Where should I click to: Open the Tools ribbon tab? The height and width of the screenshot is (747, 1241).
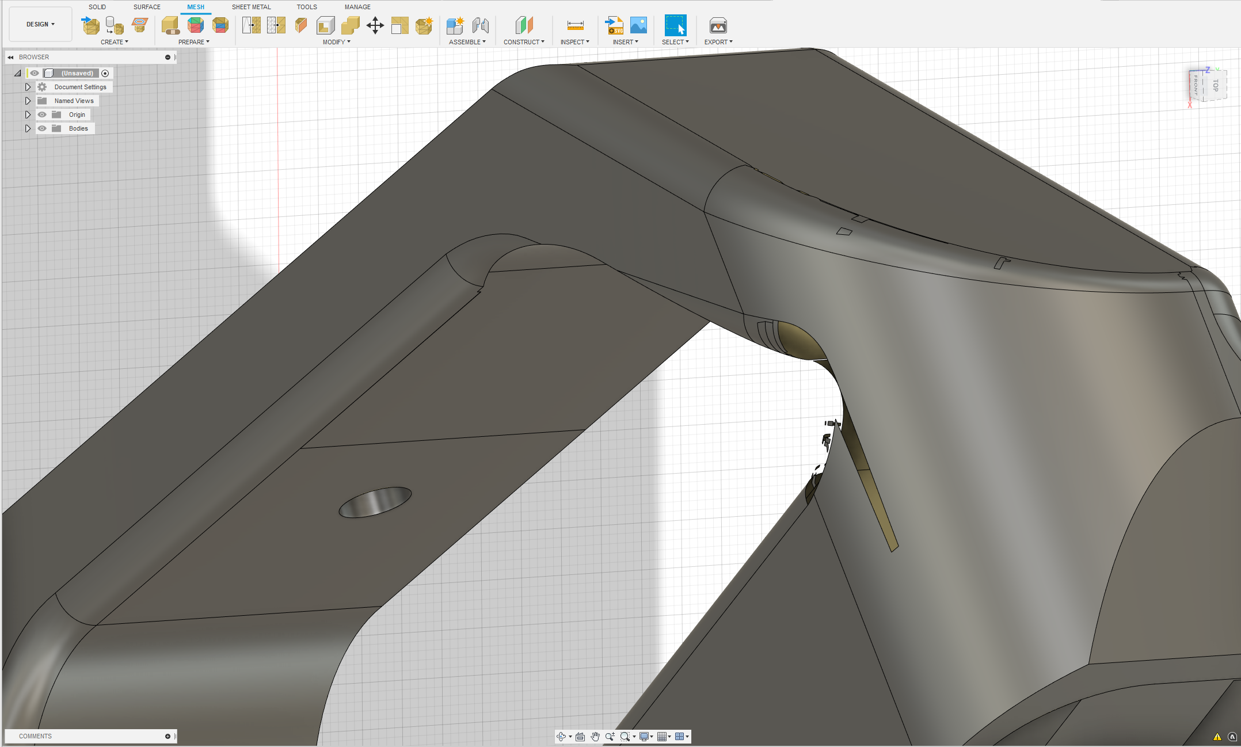tap(307, 6)
